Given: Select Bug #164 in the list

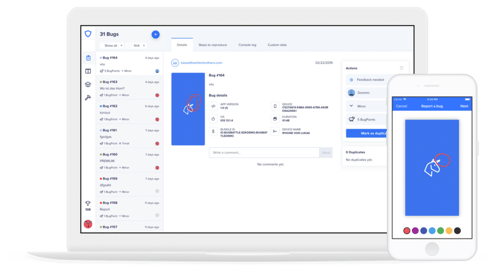Looking at the screenshot, I should pos(129,64).
